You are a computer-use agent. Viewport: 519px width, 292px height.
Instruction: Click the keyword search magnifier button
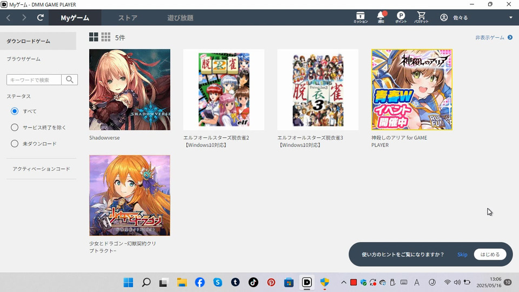coord(70,79)
